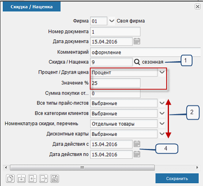Click the Сохранить button

(x=177, y=178)
